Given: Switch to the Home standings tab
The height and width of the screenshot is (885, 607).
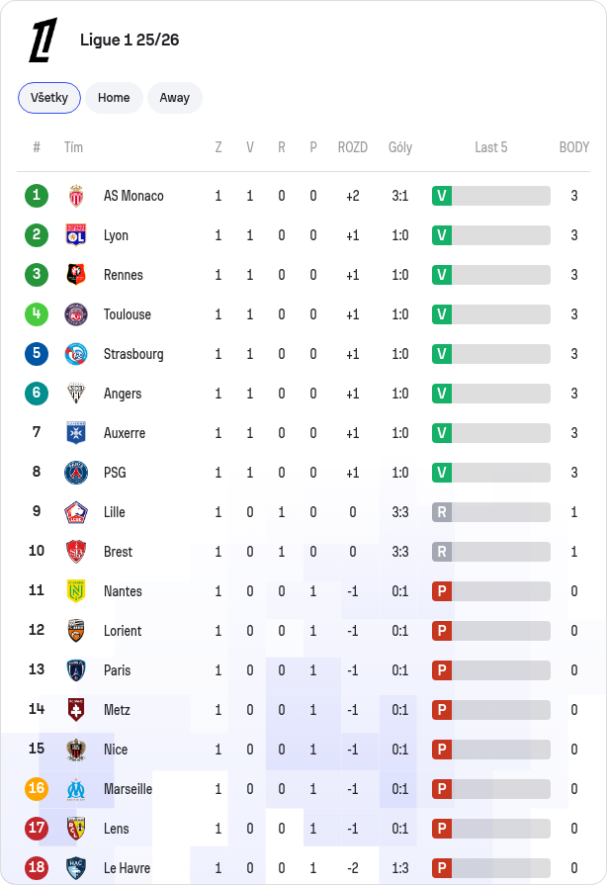Looking at the screenshot, I should click(x=114, y=98).
